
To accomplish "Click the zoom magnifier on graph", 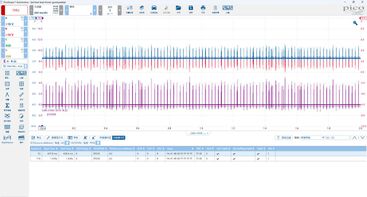I will point(355,23).
